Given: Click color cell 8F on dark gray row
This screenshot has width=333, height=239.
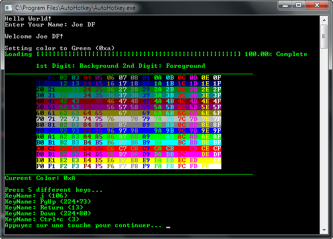Looking at the screenshot, I should (x=217, y=125).
